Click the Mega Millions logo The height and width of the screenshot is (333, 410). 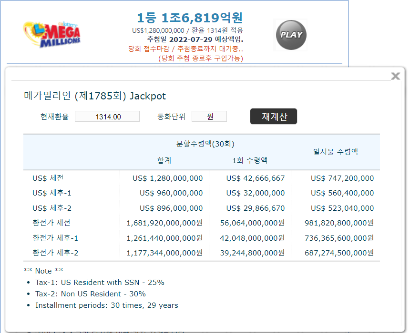click(52, 34)
